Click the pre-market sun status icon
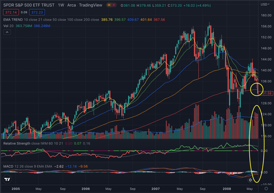274x193 pixels. tap(109, 5)
